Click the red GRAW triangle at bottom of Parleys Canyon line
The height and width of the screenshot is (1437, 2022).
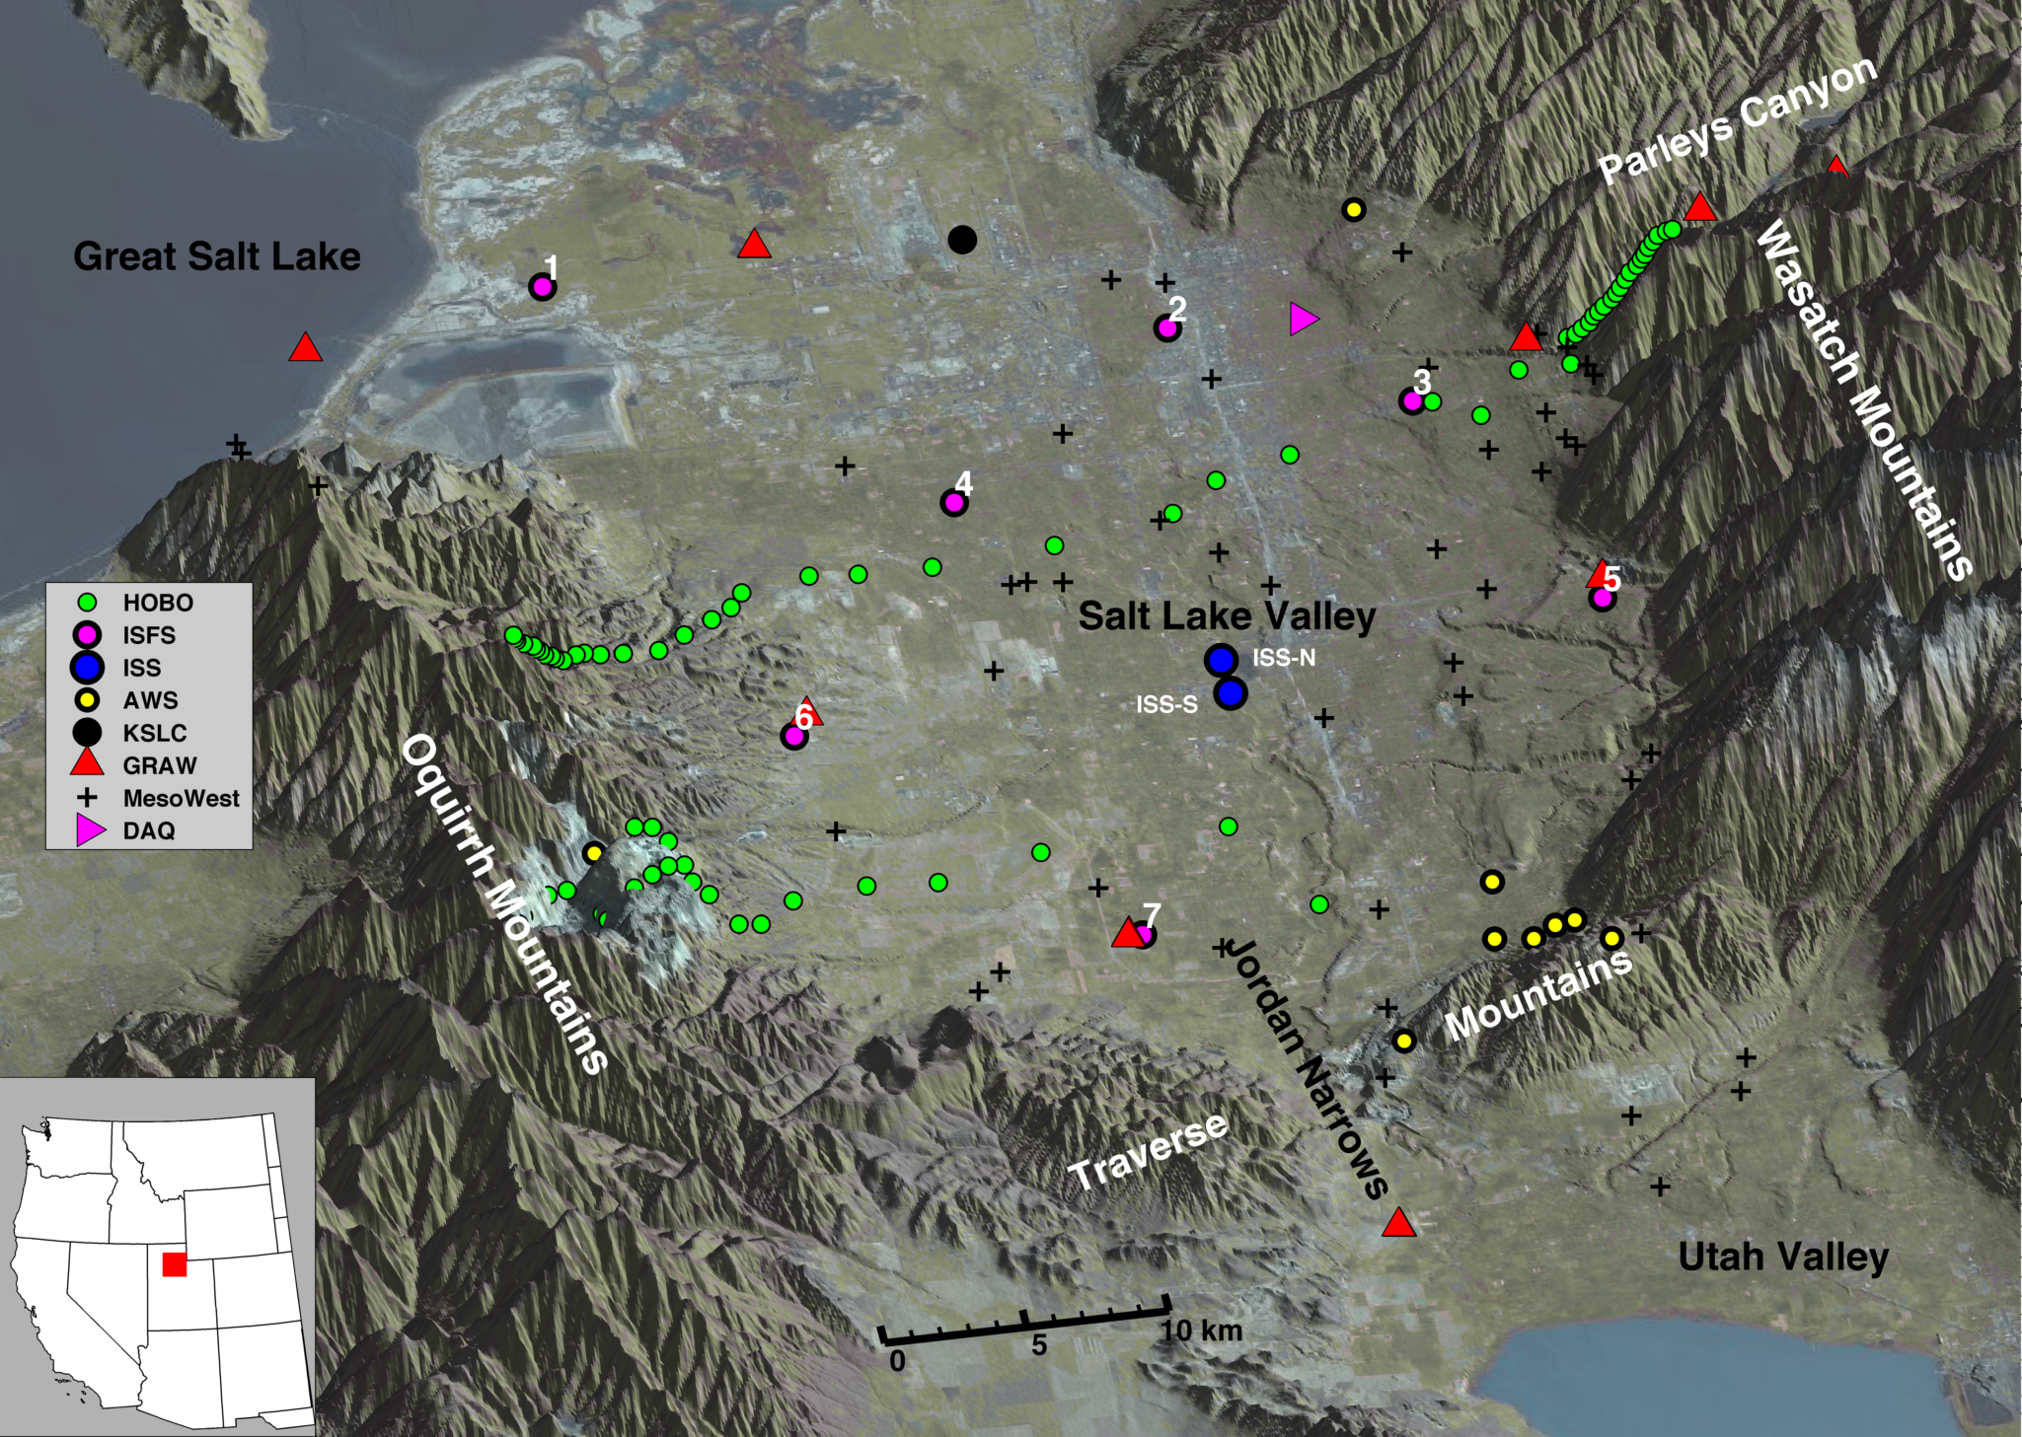[x=1527, y=336]
